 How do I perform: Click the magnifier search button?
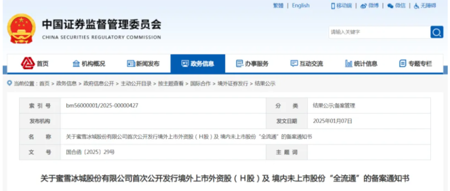[436, 32]
